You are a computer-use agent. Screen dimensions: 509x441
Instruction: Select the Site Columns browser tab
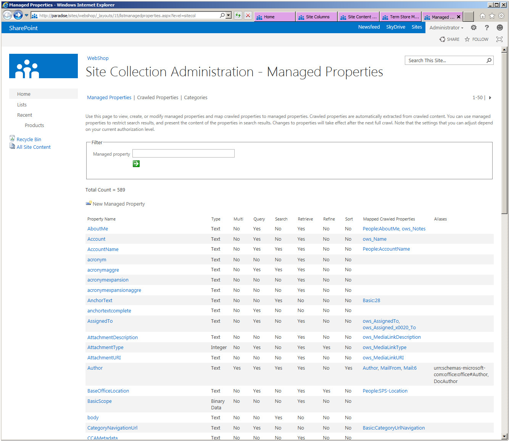tap(316, 16)
